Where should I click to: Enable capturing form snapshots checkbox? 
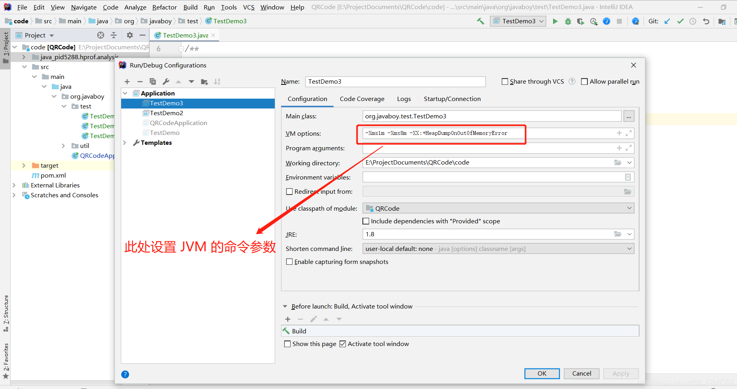point(289,262)
